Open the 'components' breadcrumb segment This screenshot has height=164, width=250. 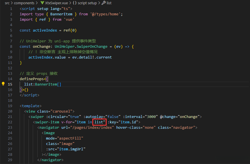(x=24, y=3)
